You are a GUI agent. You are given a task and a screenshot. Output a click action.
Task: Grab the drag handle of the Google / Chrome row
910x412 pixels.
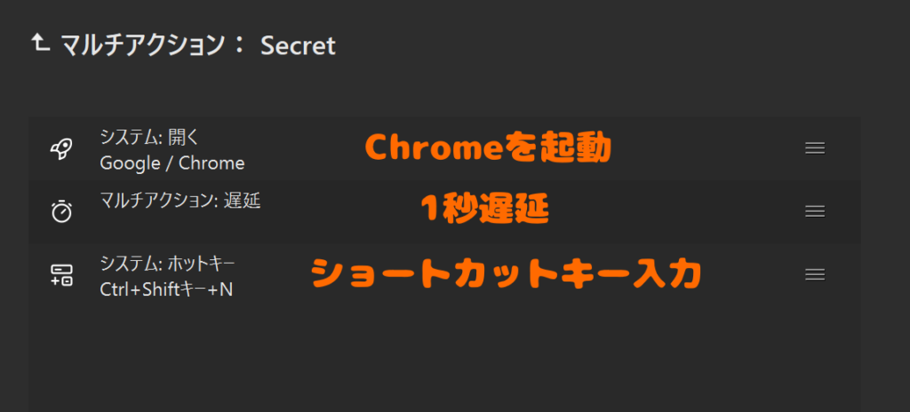click(x=815, y=148)
